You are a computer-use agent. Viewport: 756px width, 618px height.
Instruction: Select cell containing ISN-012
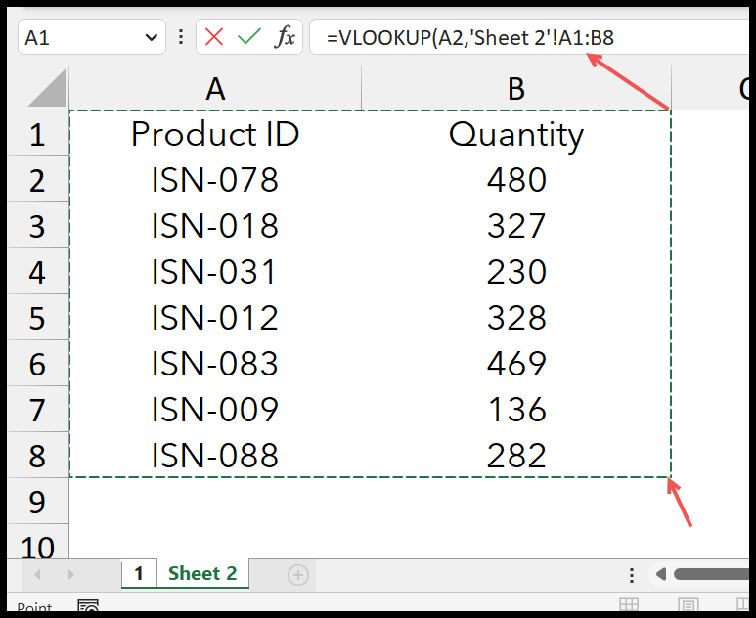[215, 317]
